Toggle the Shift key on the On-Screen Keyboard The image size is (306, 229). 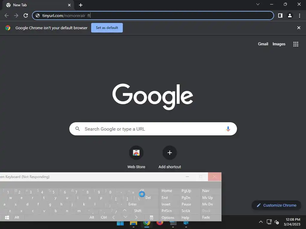(137, 211)
